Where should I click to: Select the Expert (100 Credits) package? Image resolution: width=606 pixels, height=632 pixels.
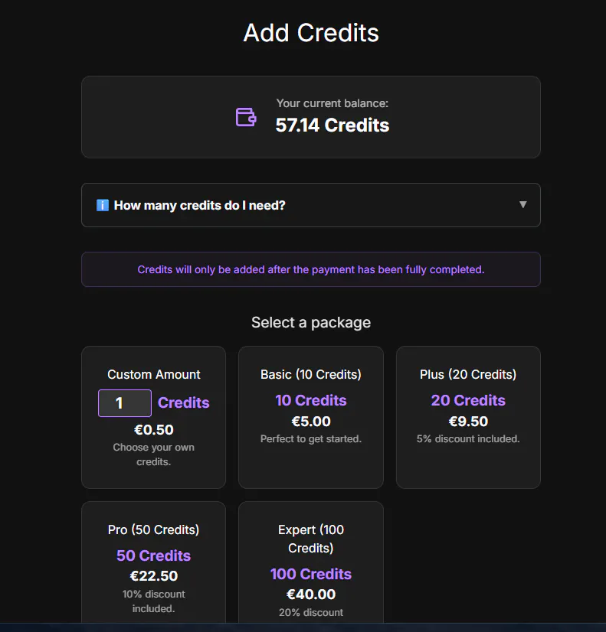click(x=311, y=562)
